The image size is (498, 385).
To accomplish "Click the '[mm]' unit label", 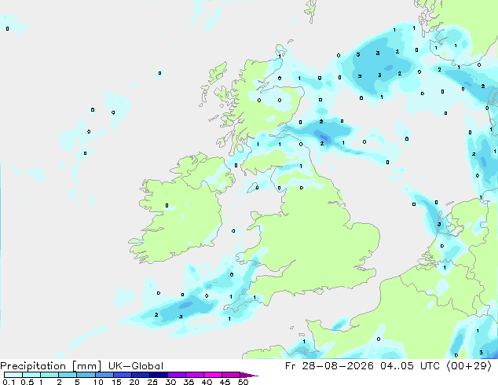I will [86, 366].
